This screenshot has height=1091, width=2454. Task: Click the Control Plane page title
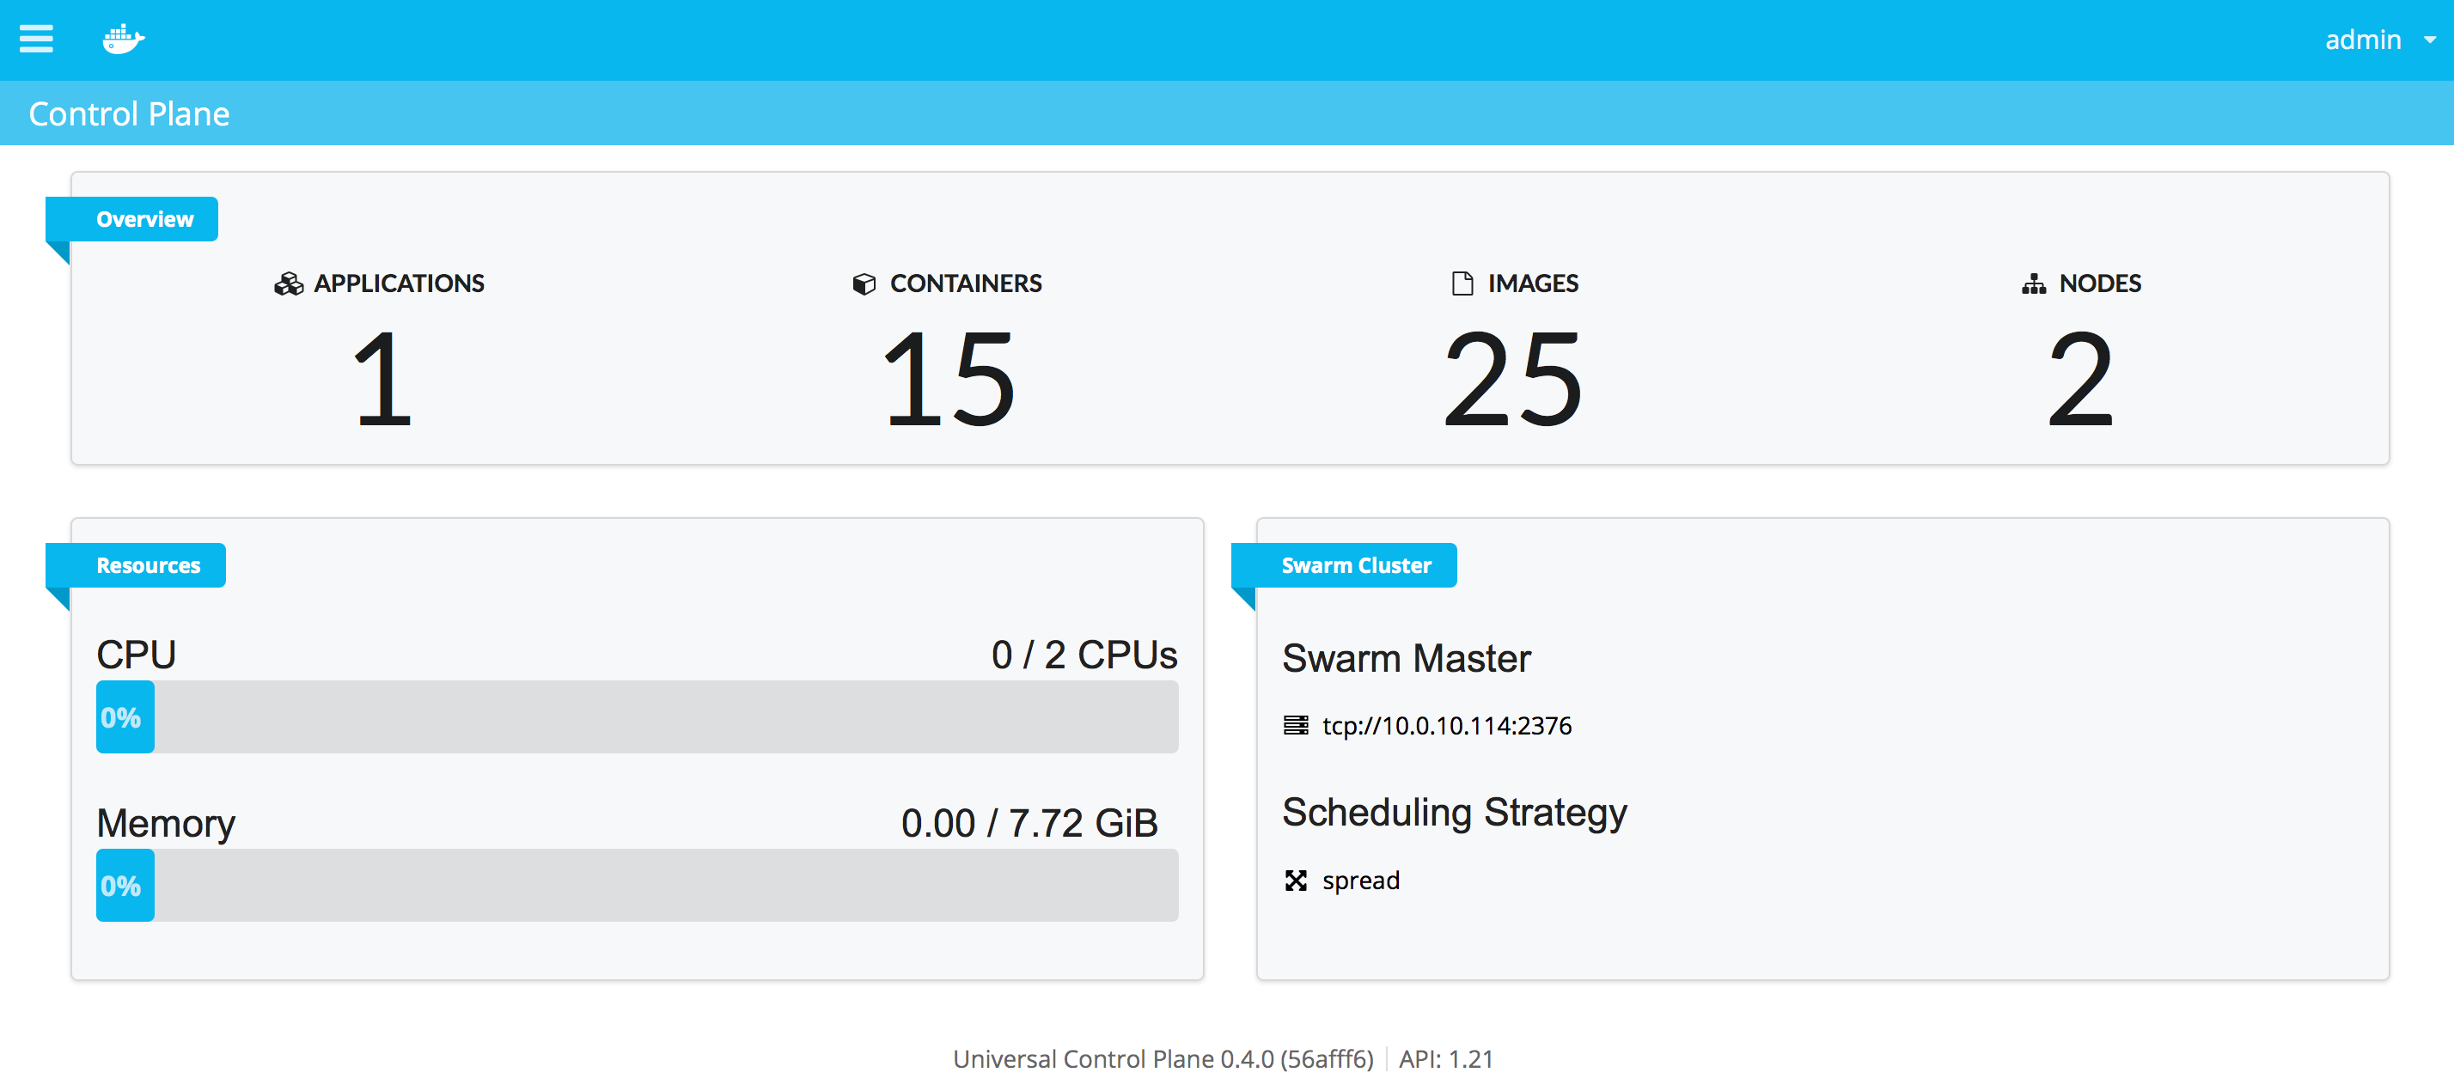click(x=130, y=113)
